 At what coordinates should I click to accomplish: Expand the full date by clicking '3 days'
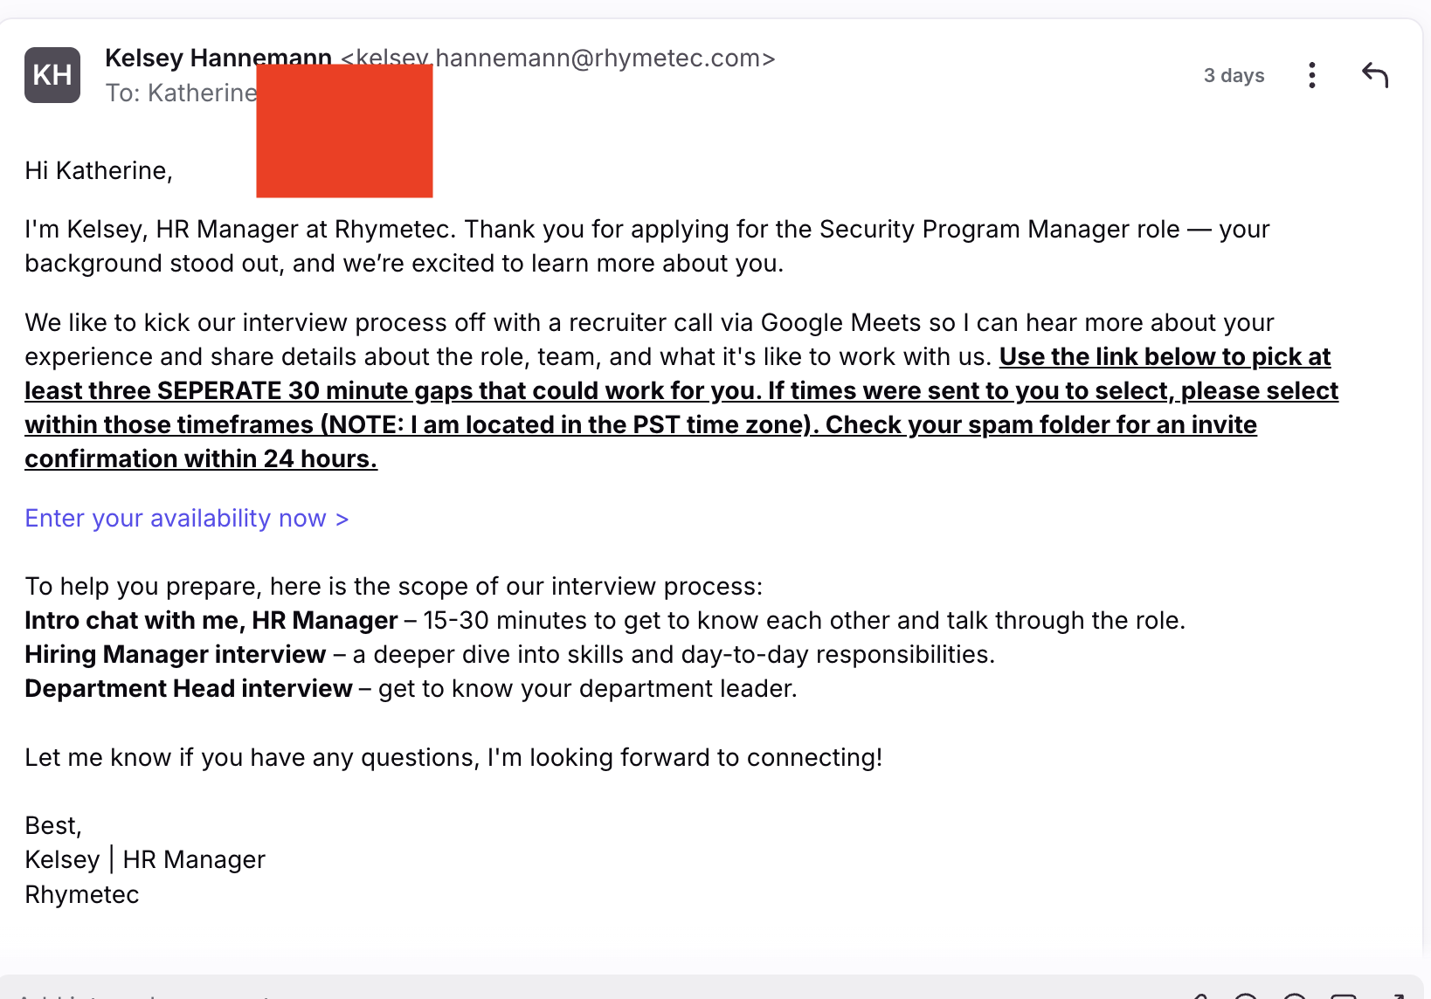(1234, 76)
